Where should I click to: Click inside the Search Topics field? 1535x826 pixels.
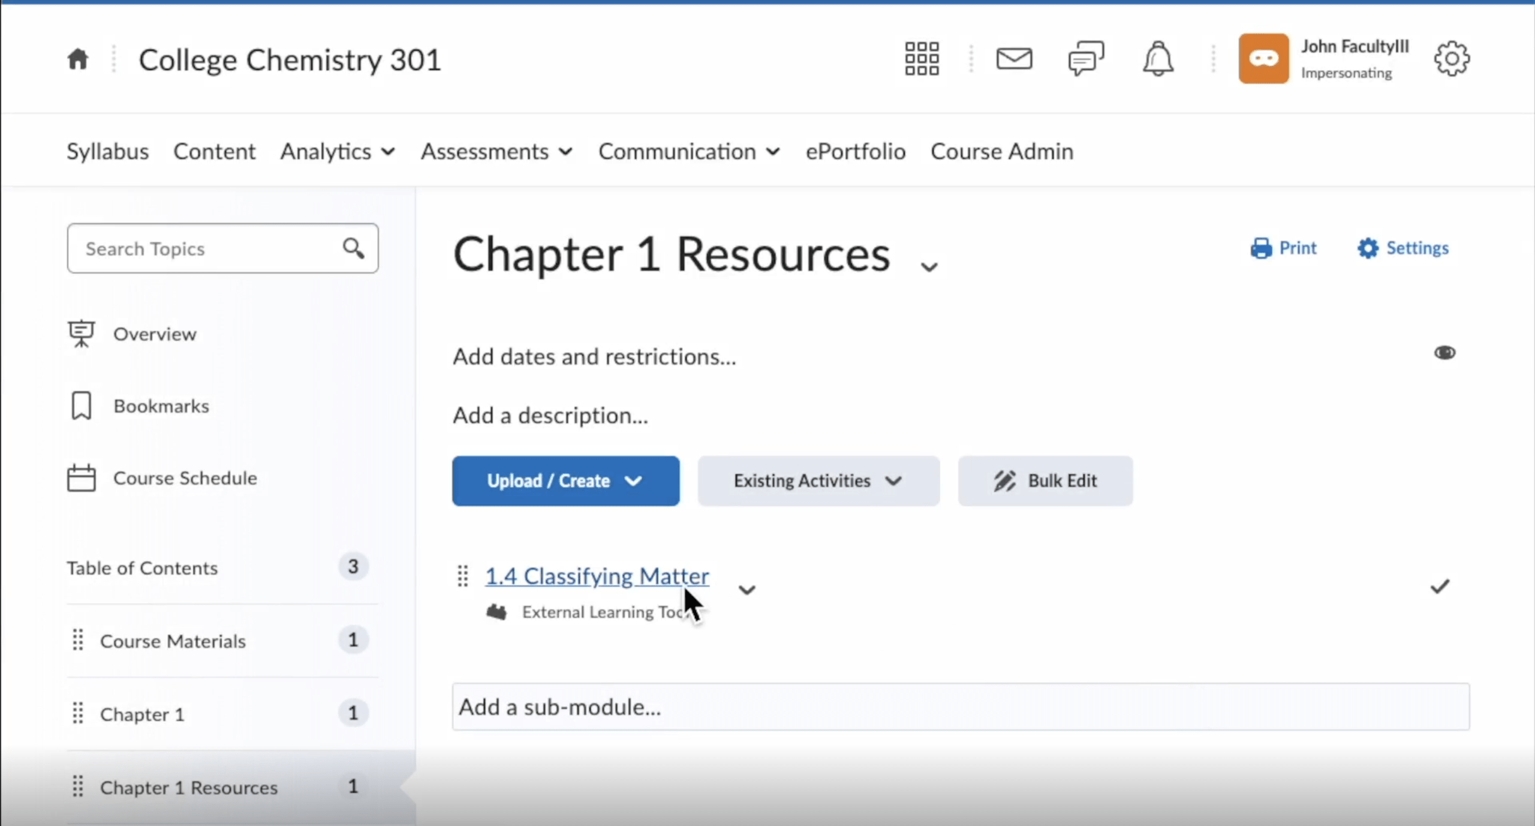click(x=204, y=248)
